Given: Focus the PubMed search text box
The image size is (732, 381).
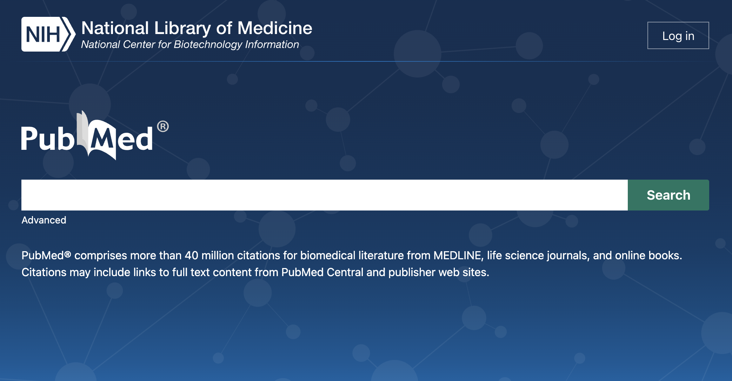Looking at the screenshot, I should (x=325, y=195).
